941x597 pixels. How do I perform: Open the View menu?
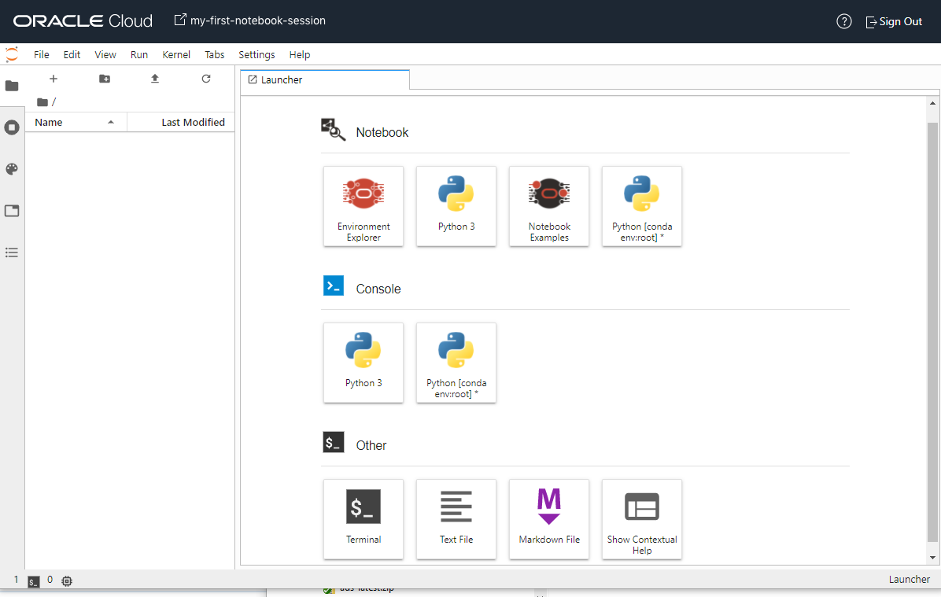105,54
